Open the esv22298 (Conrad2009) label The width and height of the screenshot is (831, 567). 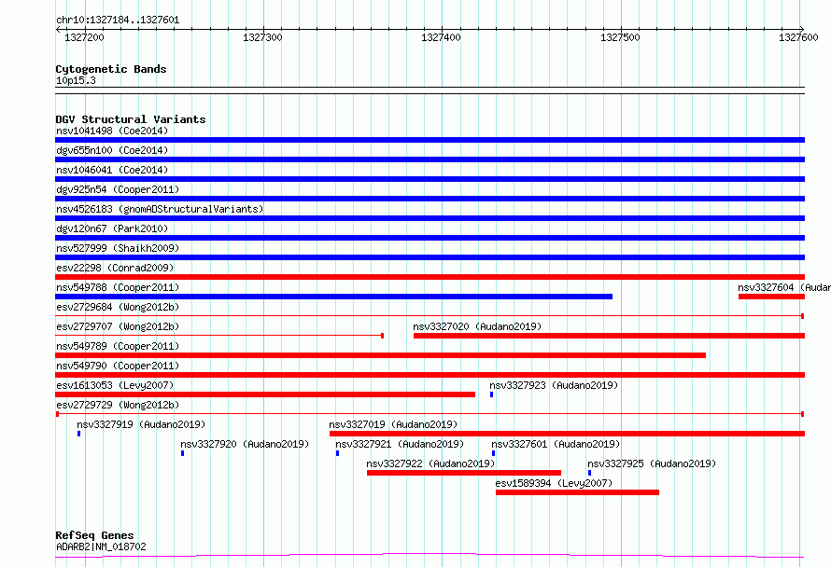[x=115, y=268]
